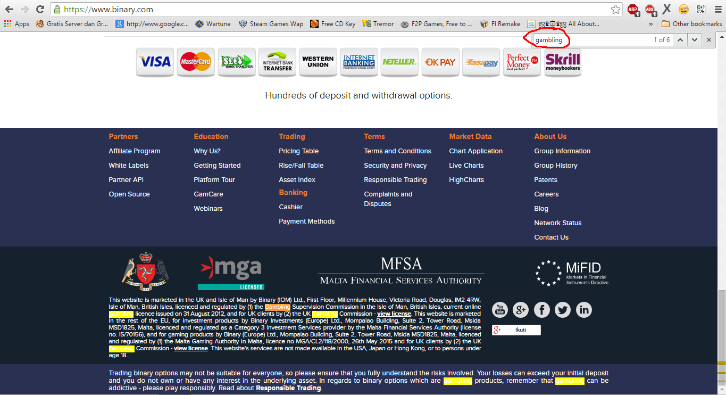The width and height of the screenshot is (726, 395).
Task: Click the Malta Financial Services Authority logo
Action: click(402, 271)
